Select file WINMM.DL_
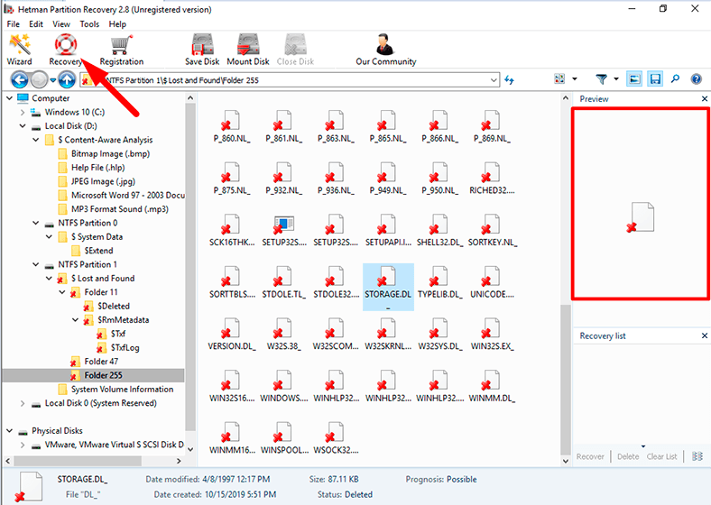The width and height of the screenshot is (711, 505). click(492, 387)
